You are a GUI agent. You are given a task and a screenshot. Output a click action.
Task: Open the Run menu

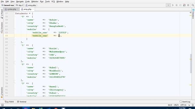click(x=42, y=2)
